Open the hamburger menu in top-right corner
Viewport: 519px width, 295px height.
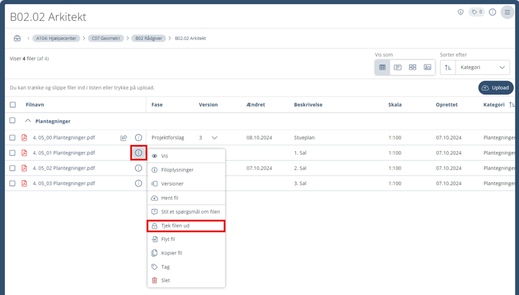click(x=507, y=12)
